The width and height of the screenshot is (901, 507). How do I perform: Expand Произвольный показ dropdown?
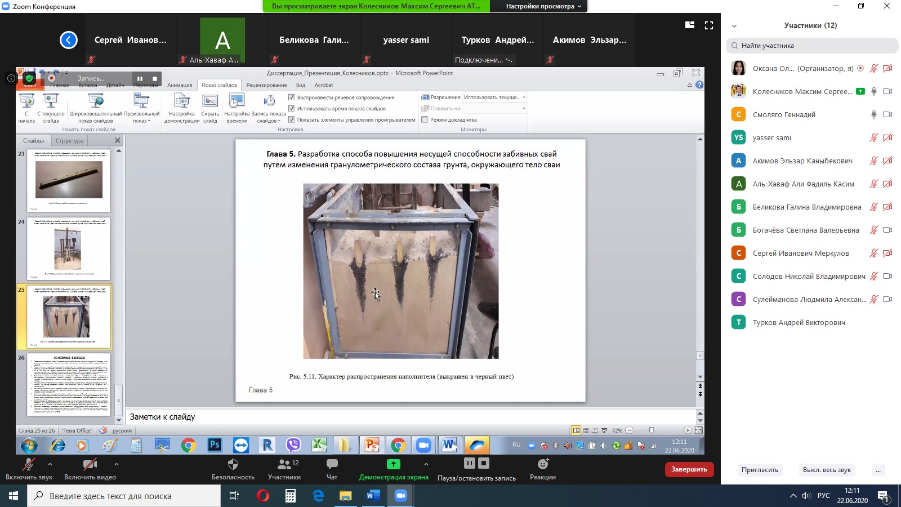pos(141,109)
